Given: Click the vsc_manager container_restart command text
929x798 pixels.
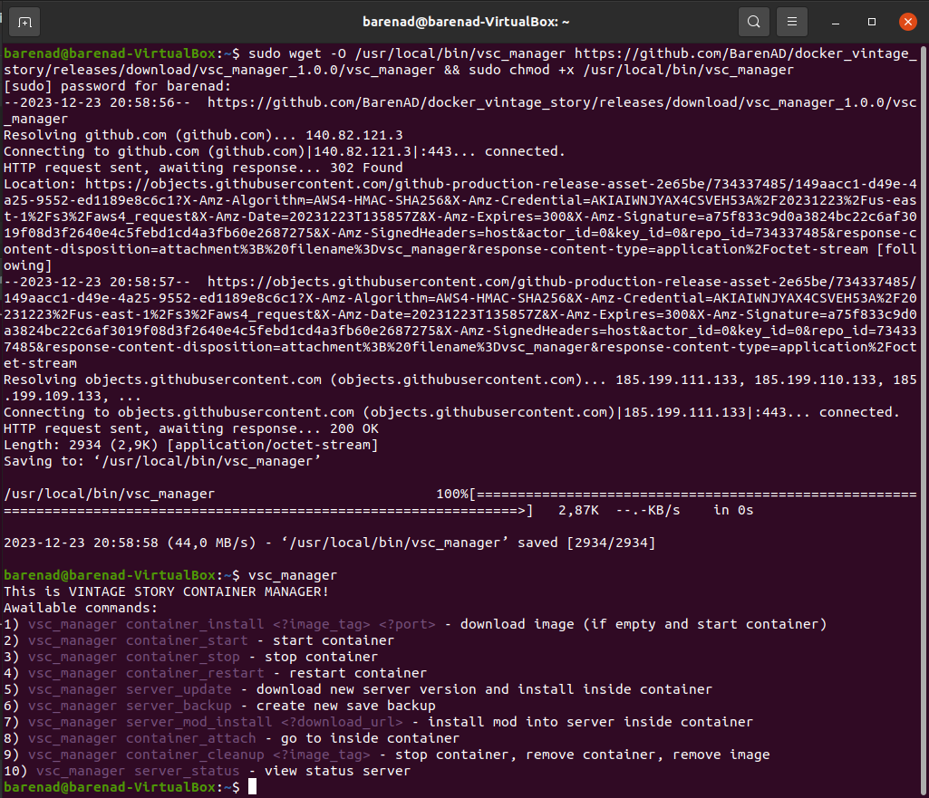Looking at the screenshot, I should point(146,673).
